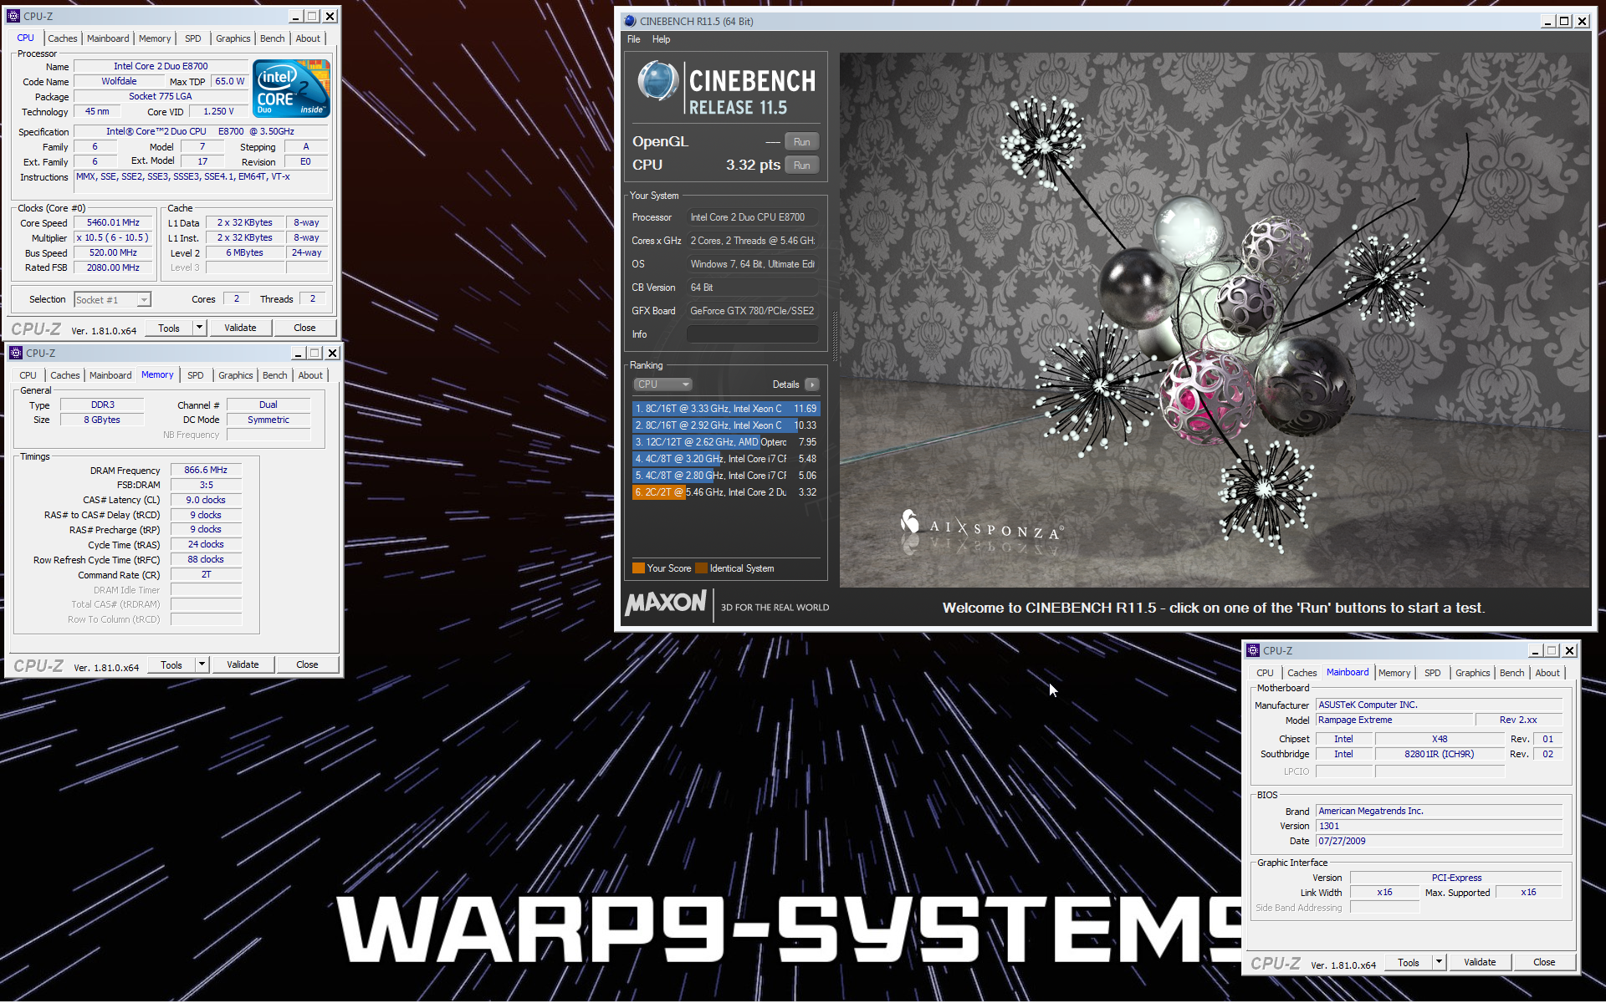Click the BIOS date 07/27/2009 field
The width and height of the screenshot is (1606, 1003).
click(x=1439, y=841)
